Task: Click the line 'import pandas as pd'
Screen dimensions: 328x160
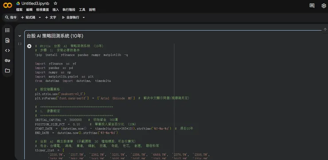Action: click(54, 68)
